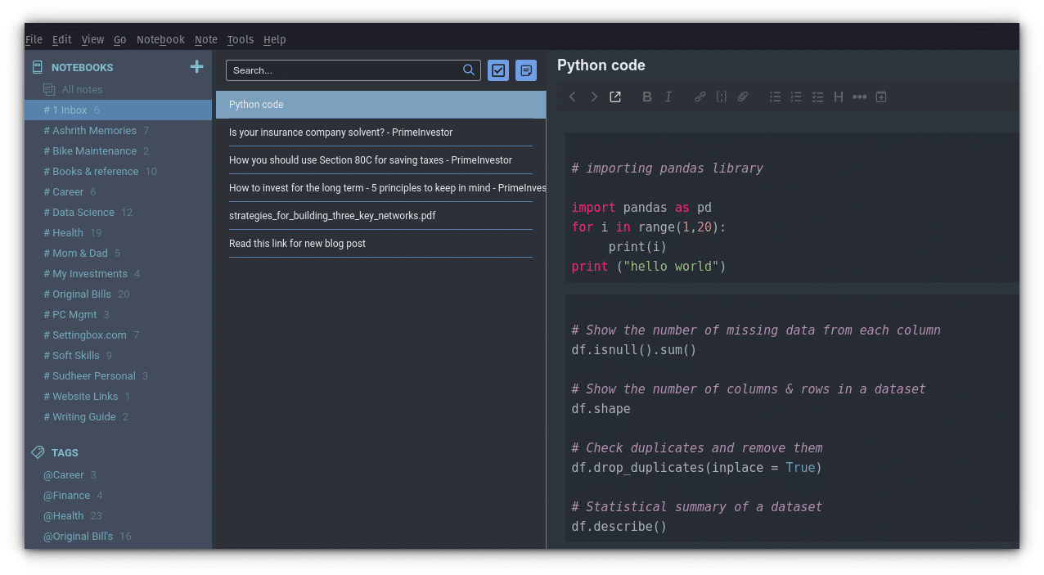Image resolution: width=1044 pixels, height=575 pixels.
Task: Insert a numbered list
Action: click(796, 97)
